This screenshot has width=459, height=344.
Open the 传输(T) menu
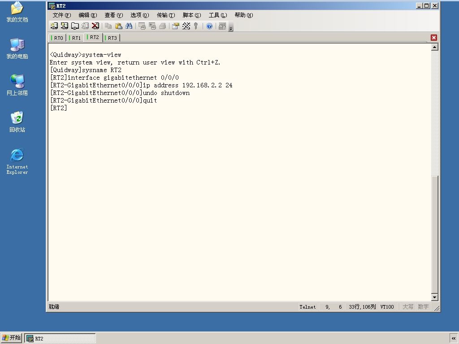pyautogui.click(x=166, y=15)
